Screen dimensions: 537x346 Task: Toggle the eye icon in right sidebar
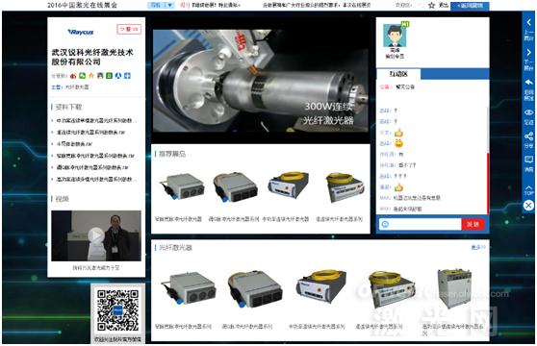tap(528, 112)
